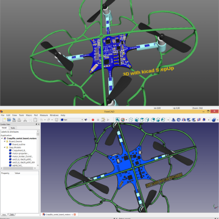Screen dimensions: 219x219
Task: Set Rear view cube icon
Action: (x=153, y=120)
